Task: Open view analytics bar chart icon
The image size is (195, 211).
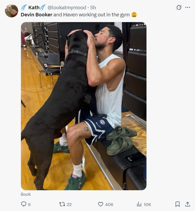Action: (139, 204)
